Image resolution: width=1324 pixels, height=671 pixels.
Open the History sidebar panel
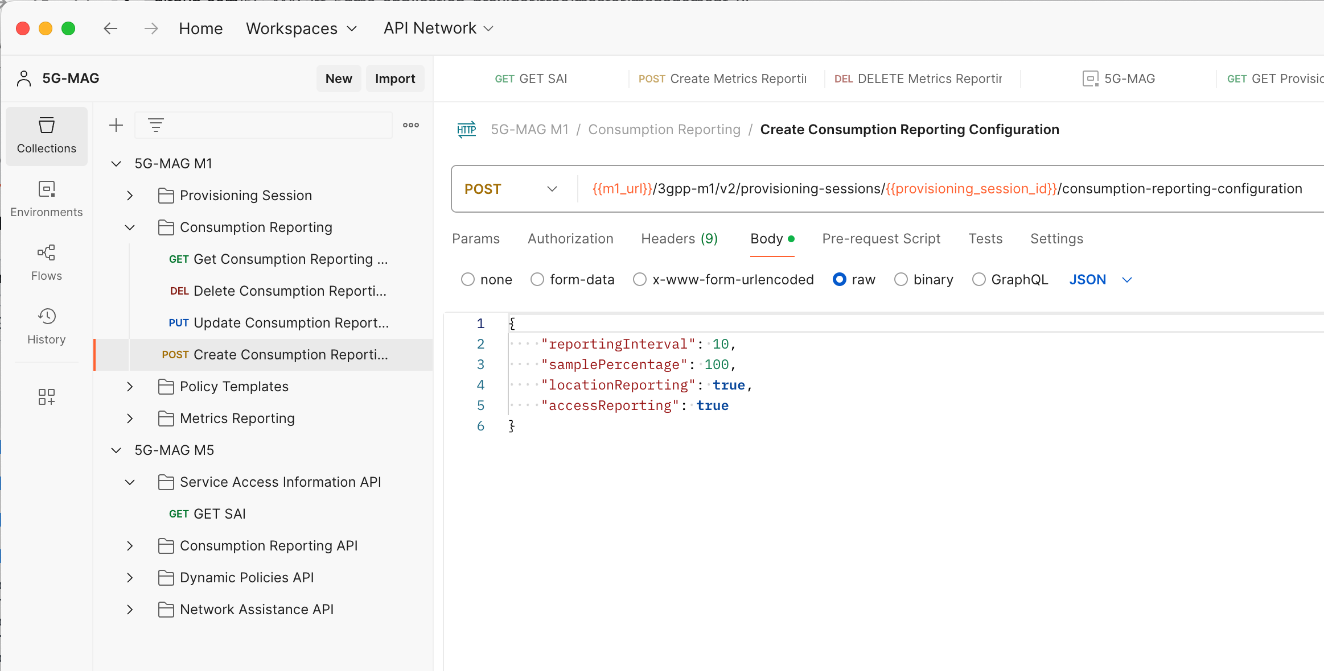pos(46,325)
